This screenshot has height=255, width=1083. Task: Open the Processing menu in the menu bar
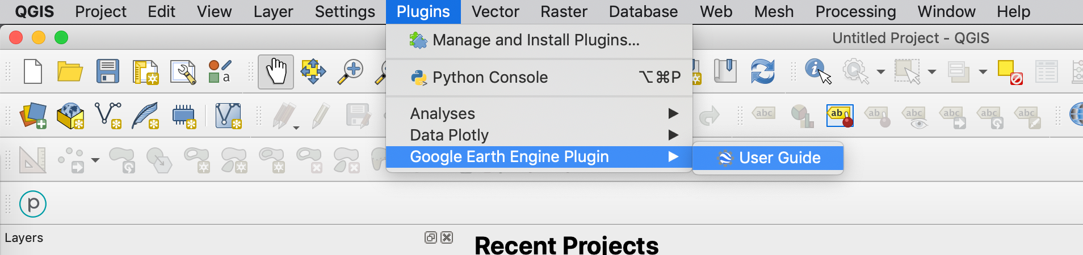tap(855, 11)
